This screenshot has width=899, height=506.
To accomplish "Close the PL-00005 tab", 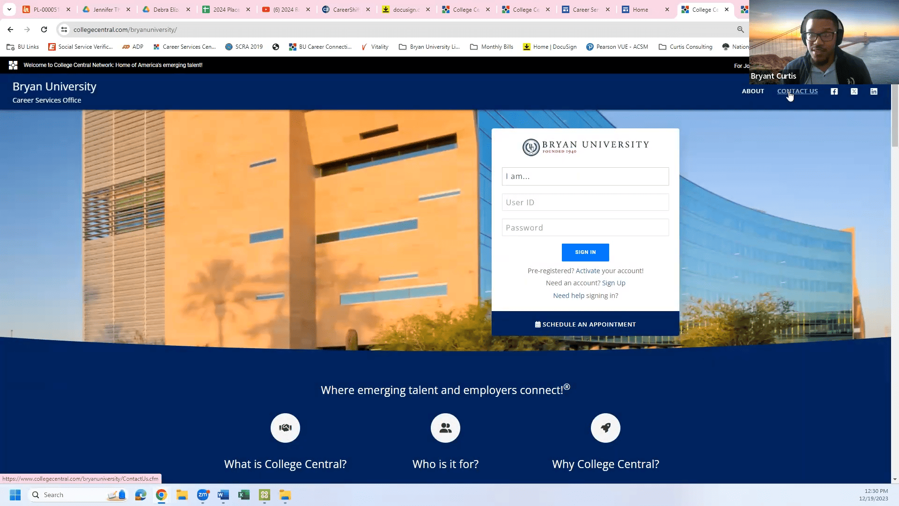I will 68,9.
